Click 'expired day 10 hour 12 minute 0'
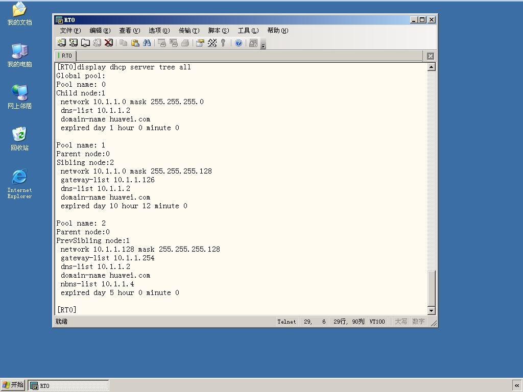The width and height of the screenshot is (523, 392). click(x=124, y=206)
